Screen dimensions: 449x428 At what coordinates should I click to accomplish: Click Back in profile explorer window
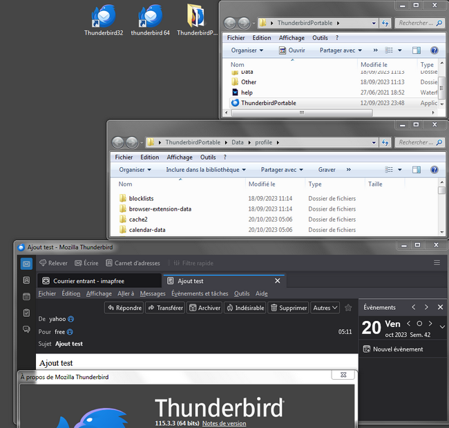[117, 142]
